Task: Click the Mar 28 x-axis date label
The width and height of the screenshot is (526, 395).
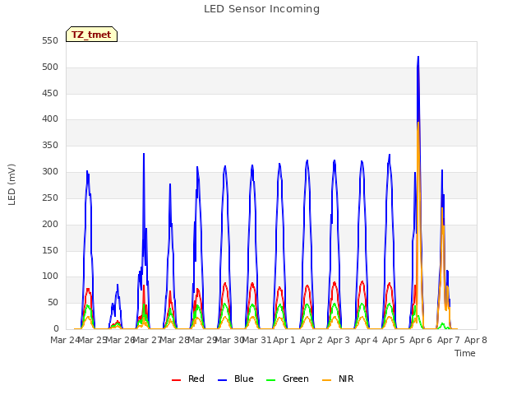Action: [175, 340]
